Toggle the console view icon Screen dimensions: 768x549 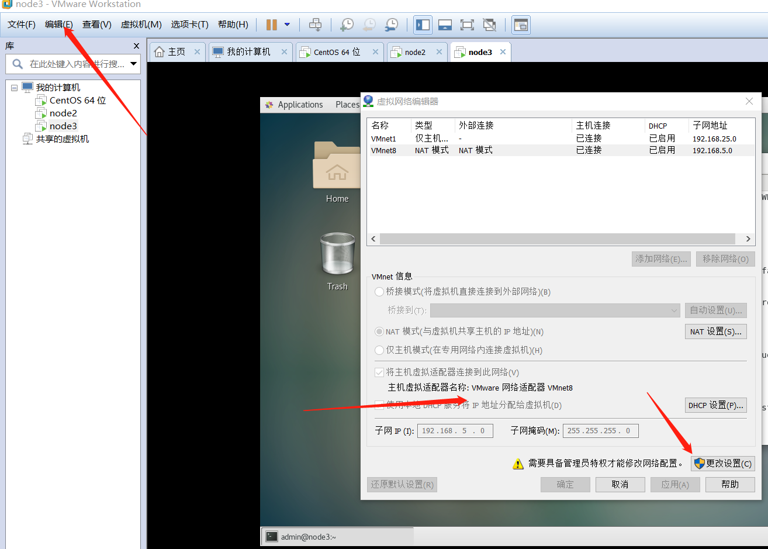click(520, 25)
